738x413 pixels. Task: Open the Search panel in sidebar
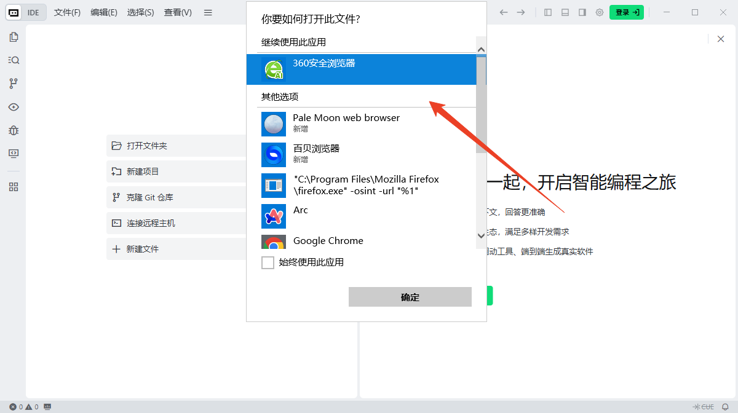14,60
